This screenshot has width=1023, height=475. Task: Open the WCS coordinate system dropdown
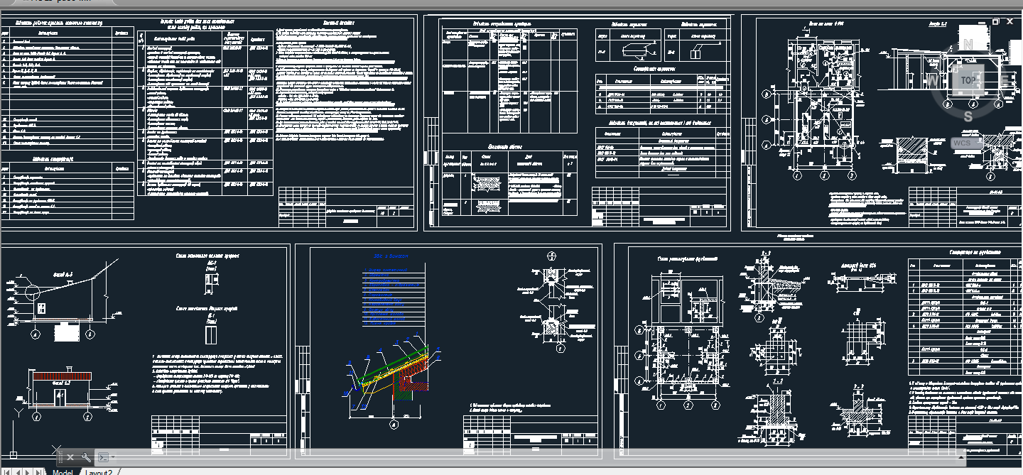pos(967,143)
